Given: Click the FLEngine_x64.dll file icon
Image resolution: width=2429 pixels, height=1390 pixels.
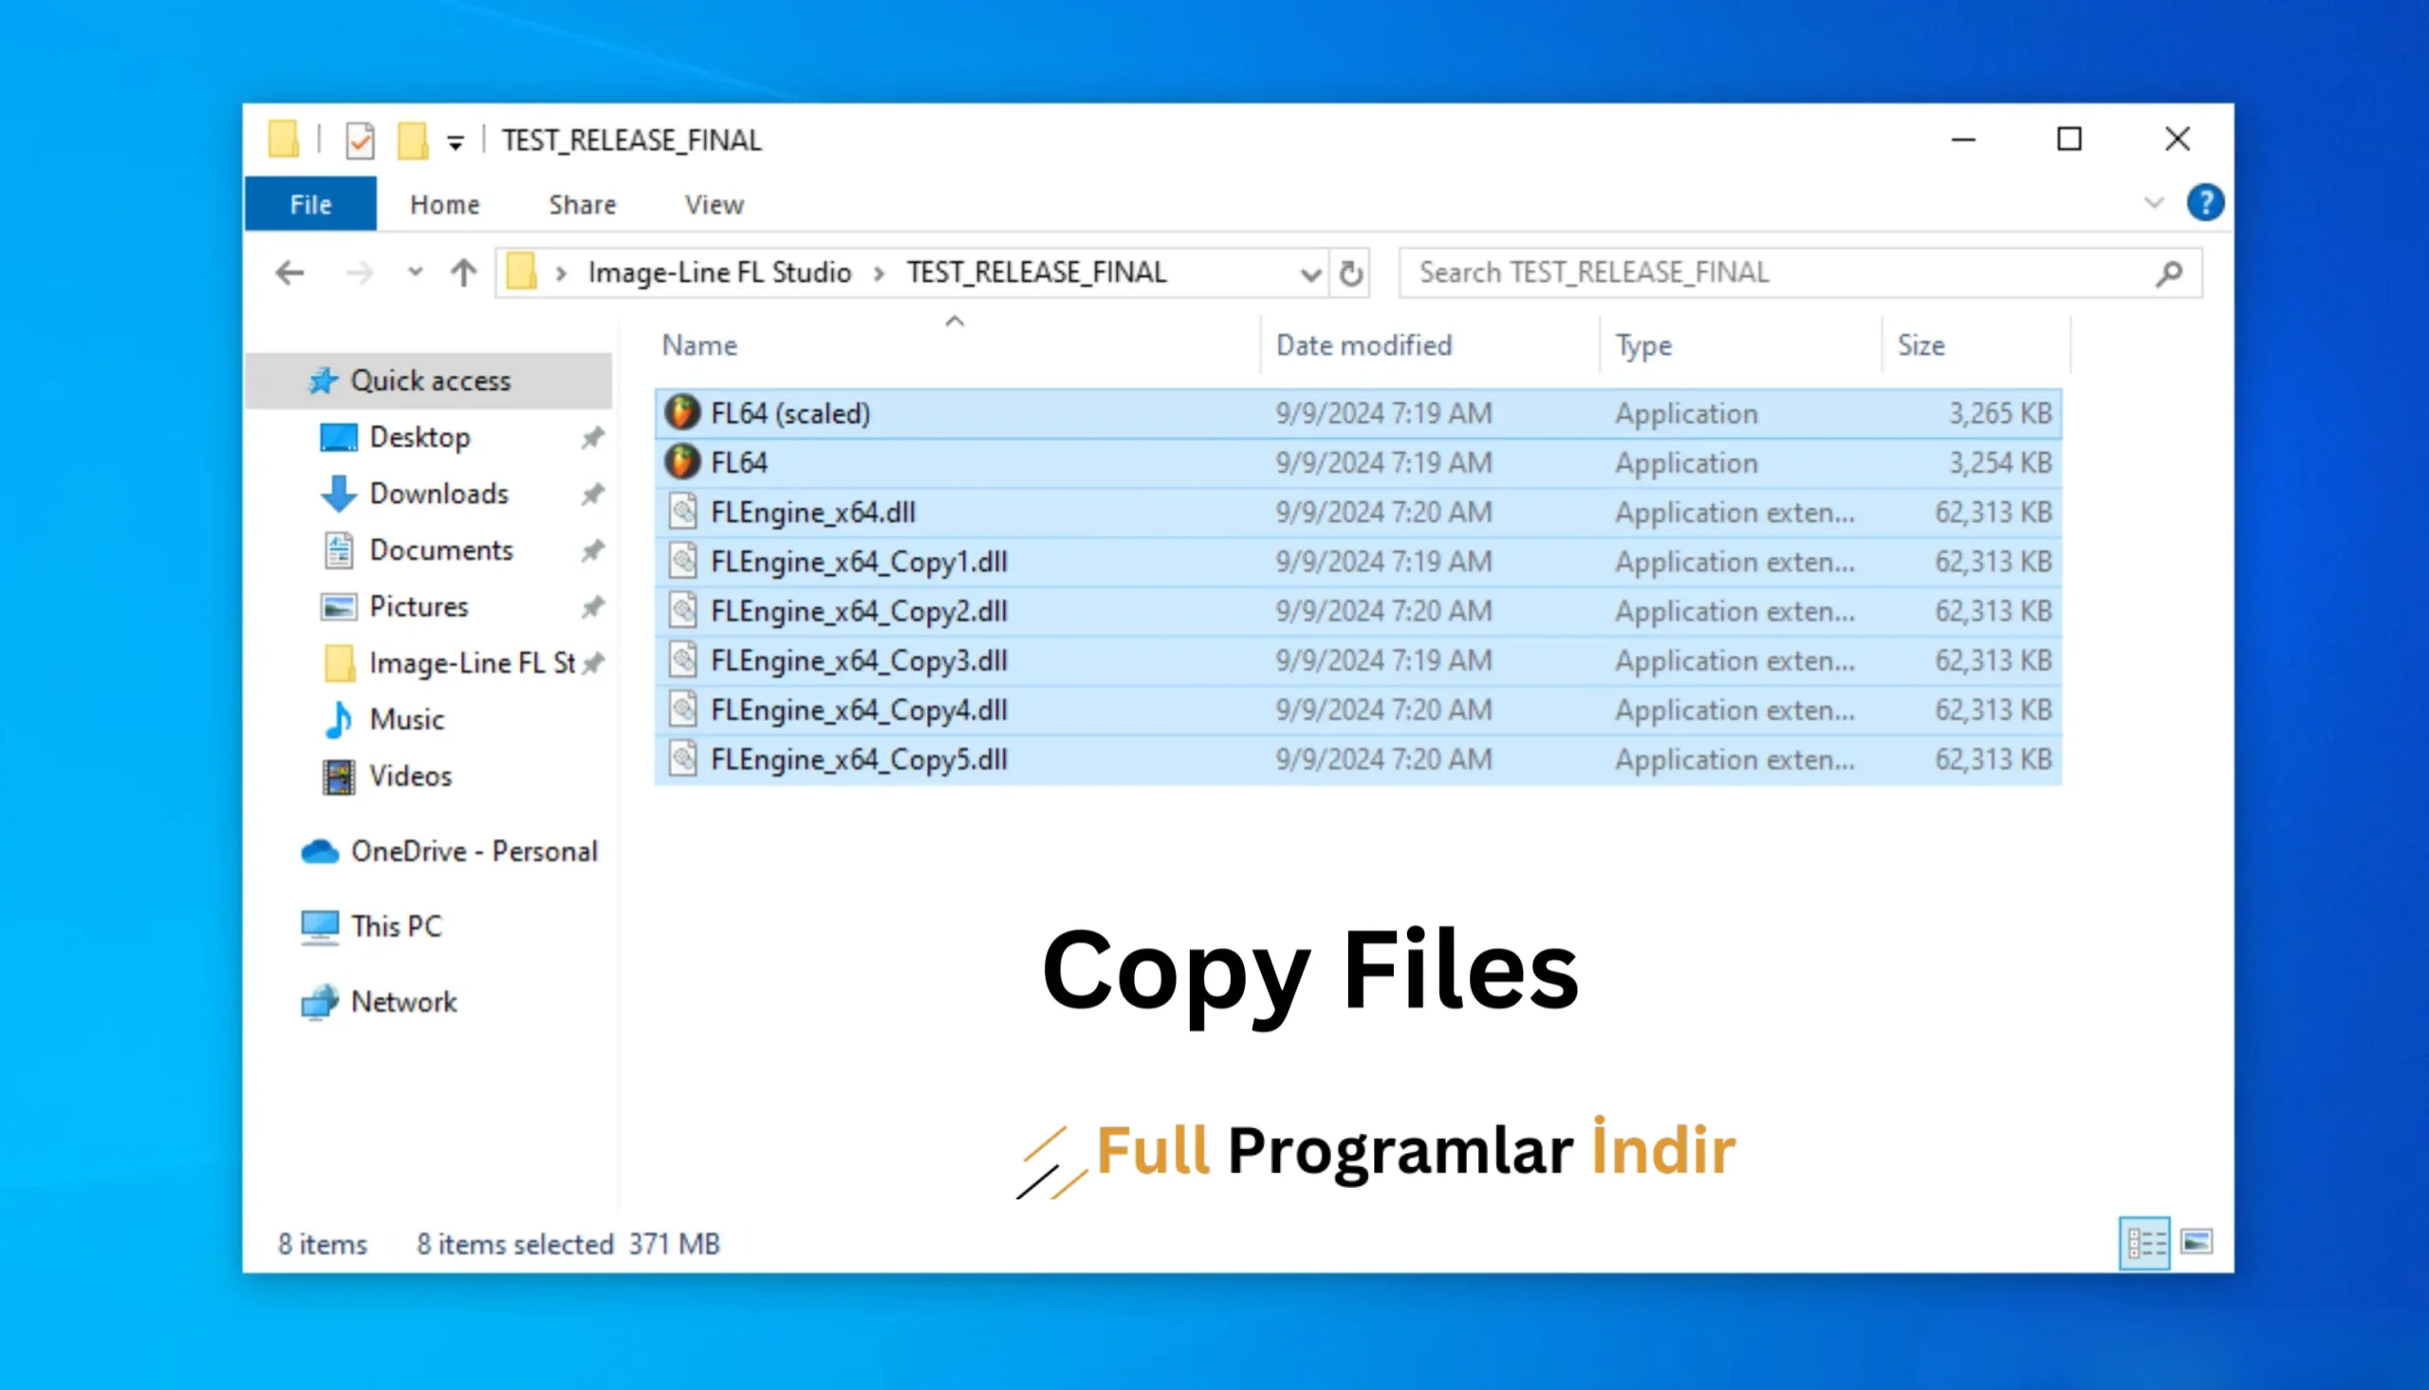Looking at the screenshot, I should pos(682,511).
